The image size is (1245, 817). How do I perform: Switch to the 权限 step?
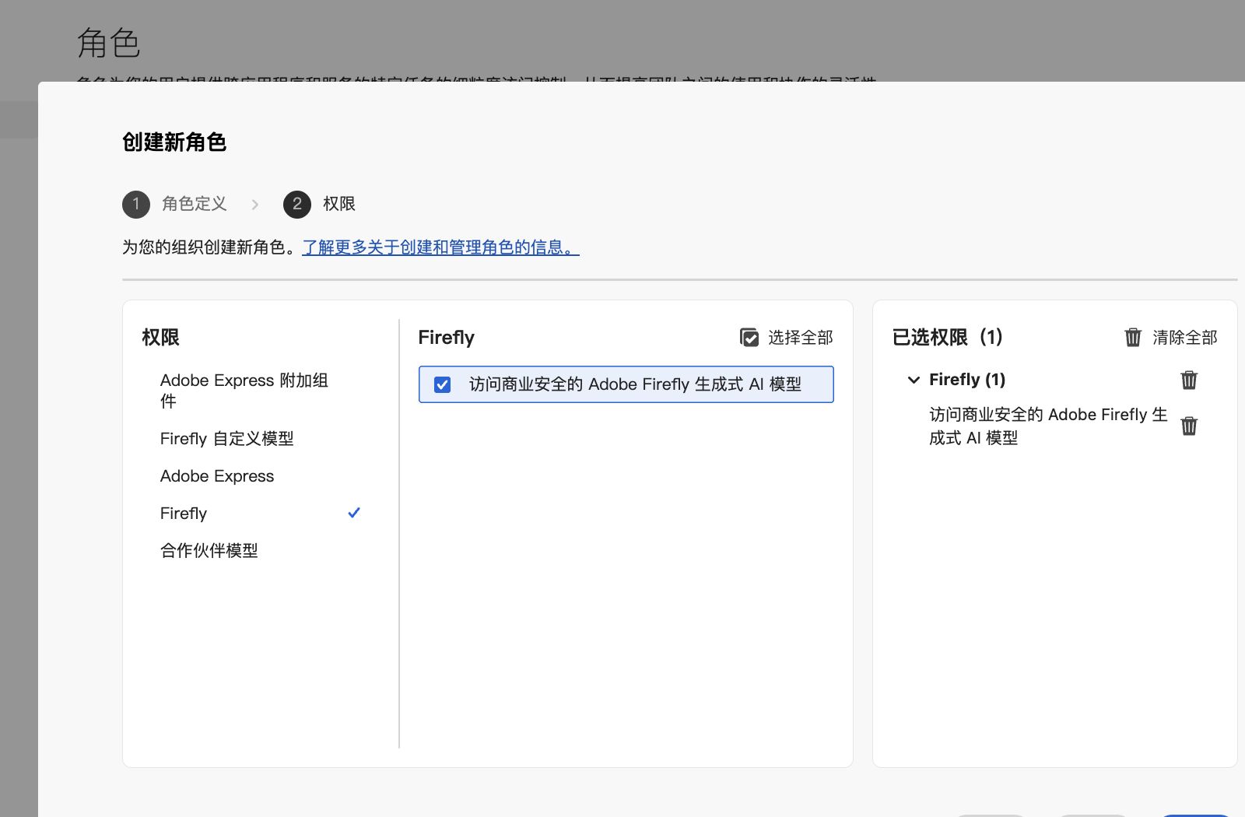coord(338,204)
